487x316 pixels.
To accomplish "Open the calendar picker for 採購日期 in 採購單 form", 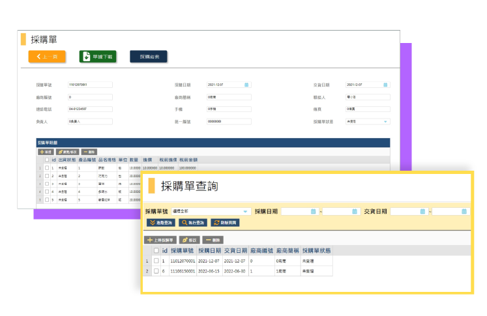I will [x=246, y=85].
